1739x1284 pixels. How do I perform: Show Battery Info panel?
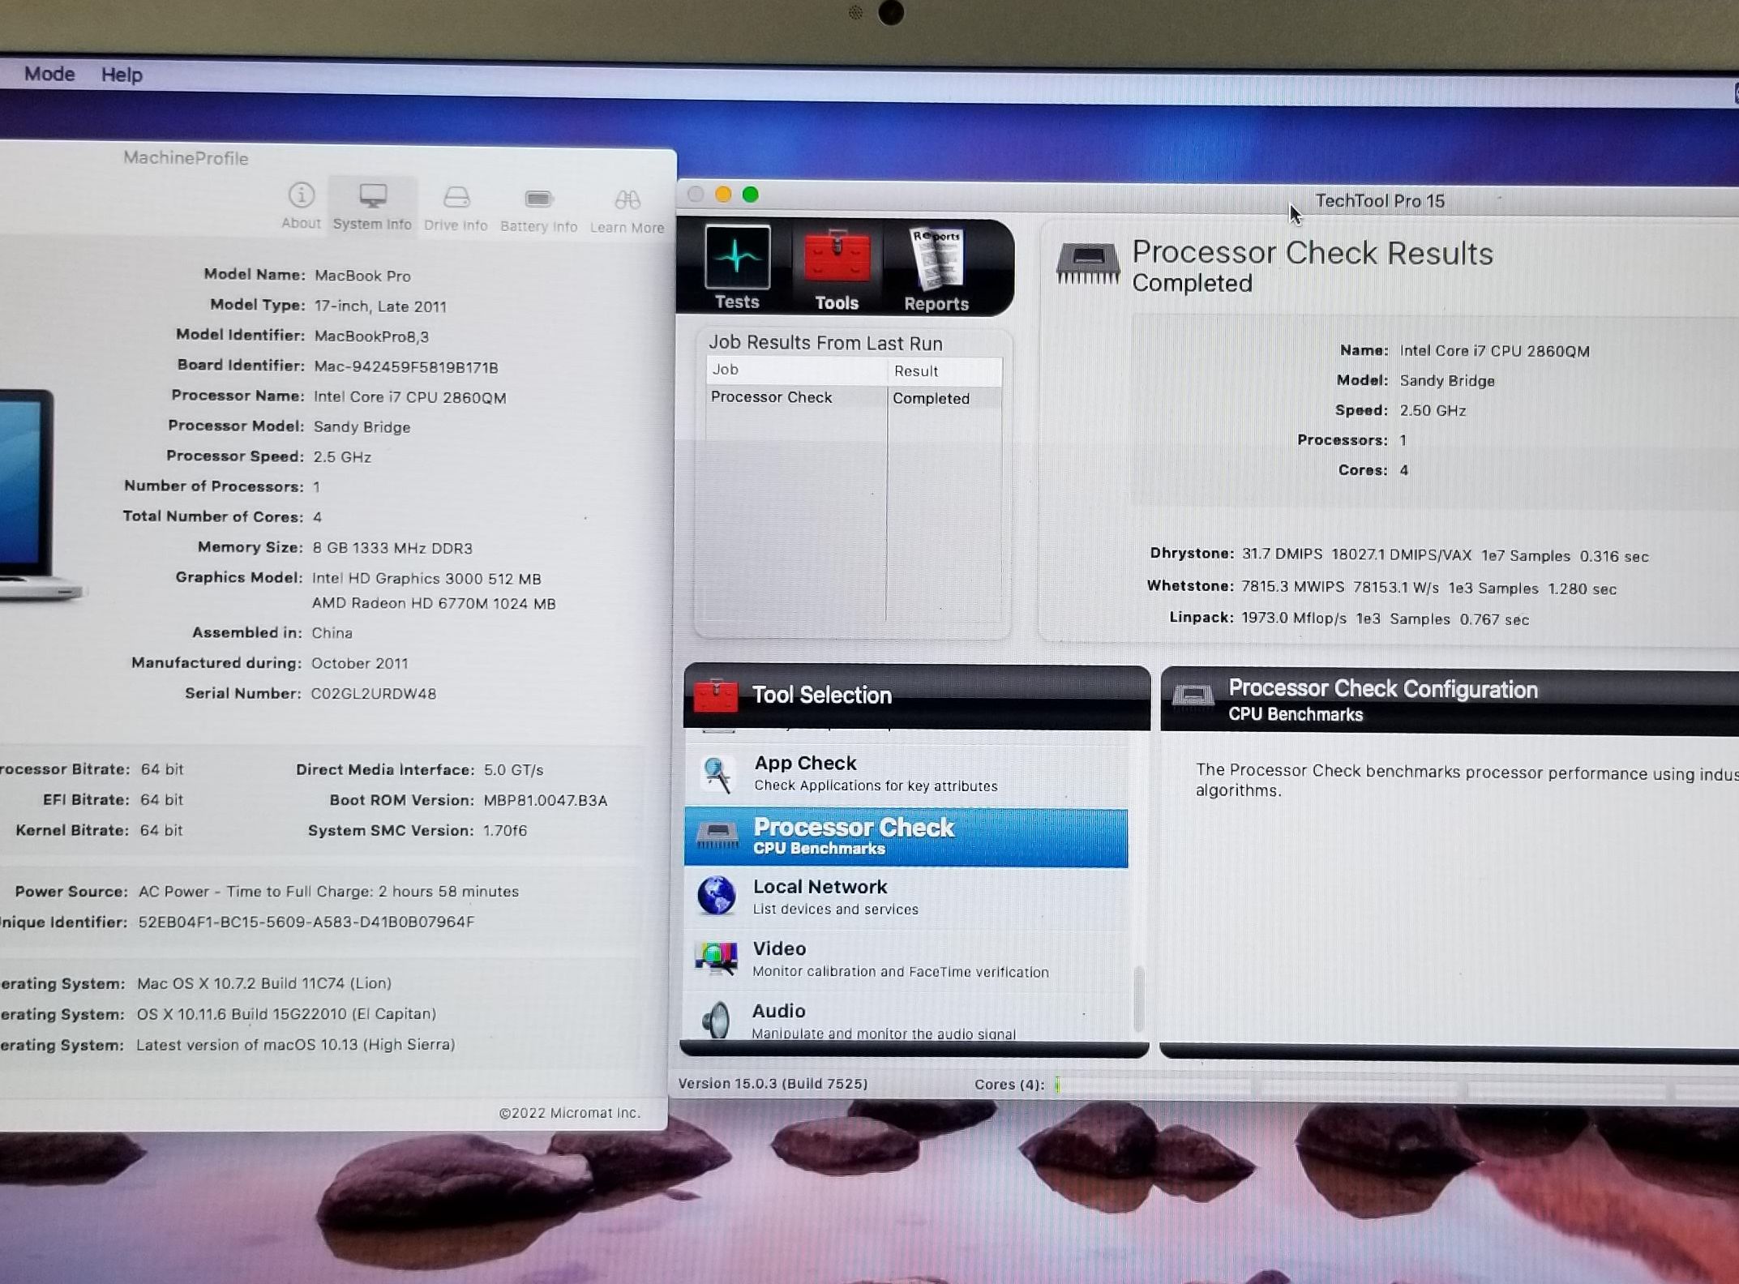click(538, 200)
